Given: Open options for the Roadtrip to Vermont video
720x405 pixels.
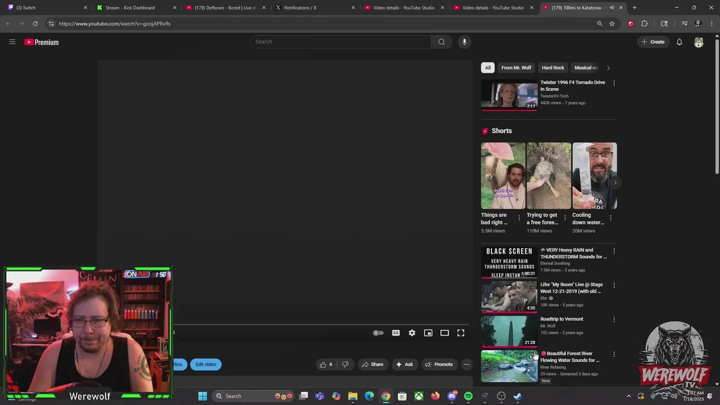Looking at the screenshot, I should [614, 319].
